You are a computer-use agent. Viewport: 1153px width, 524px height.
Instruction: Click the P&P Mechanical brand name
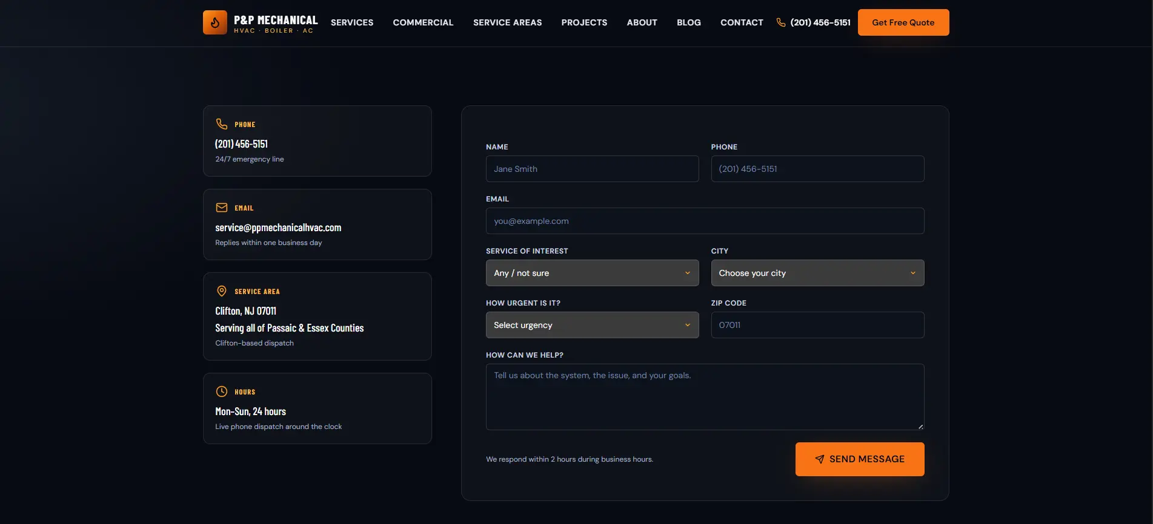tap(276, 20)
